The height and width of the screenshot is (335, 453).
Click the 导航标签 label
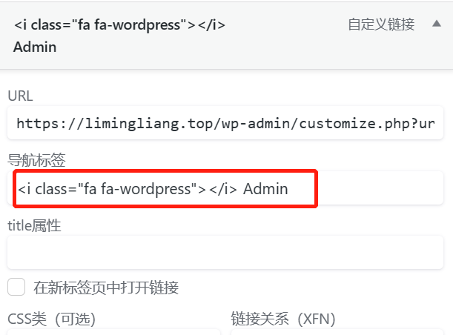[x=36, y=159]
